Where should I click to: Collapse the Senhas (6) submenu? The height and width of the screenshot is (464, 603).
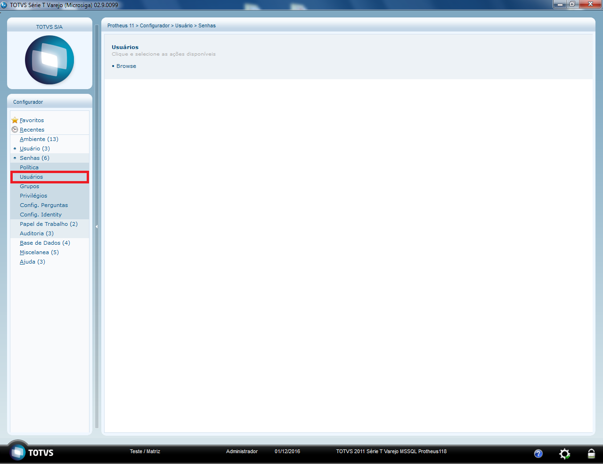34,158
